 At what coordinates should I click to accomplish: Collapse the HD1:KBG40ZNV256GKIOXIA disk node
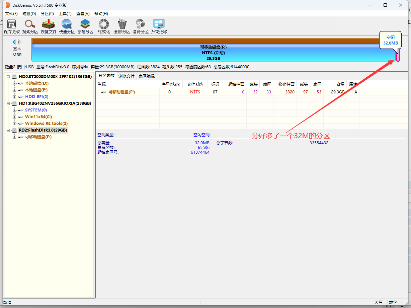8,103
